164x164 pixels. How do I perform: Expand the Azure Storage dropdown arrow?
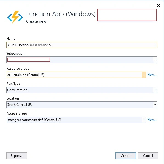pyautogui.click(x=144, y=120)
